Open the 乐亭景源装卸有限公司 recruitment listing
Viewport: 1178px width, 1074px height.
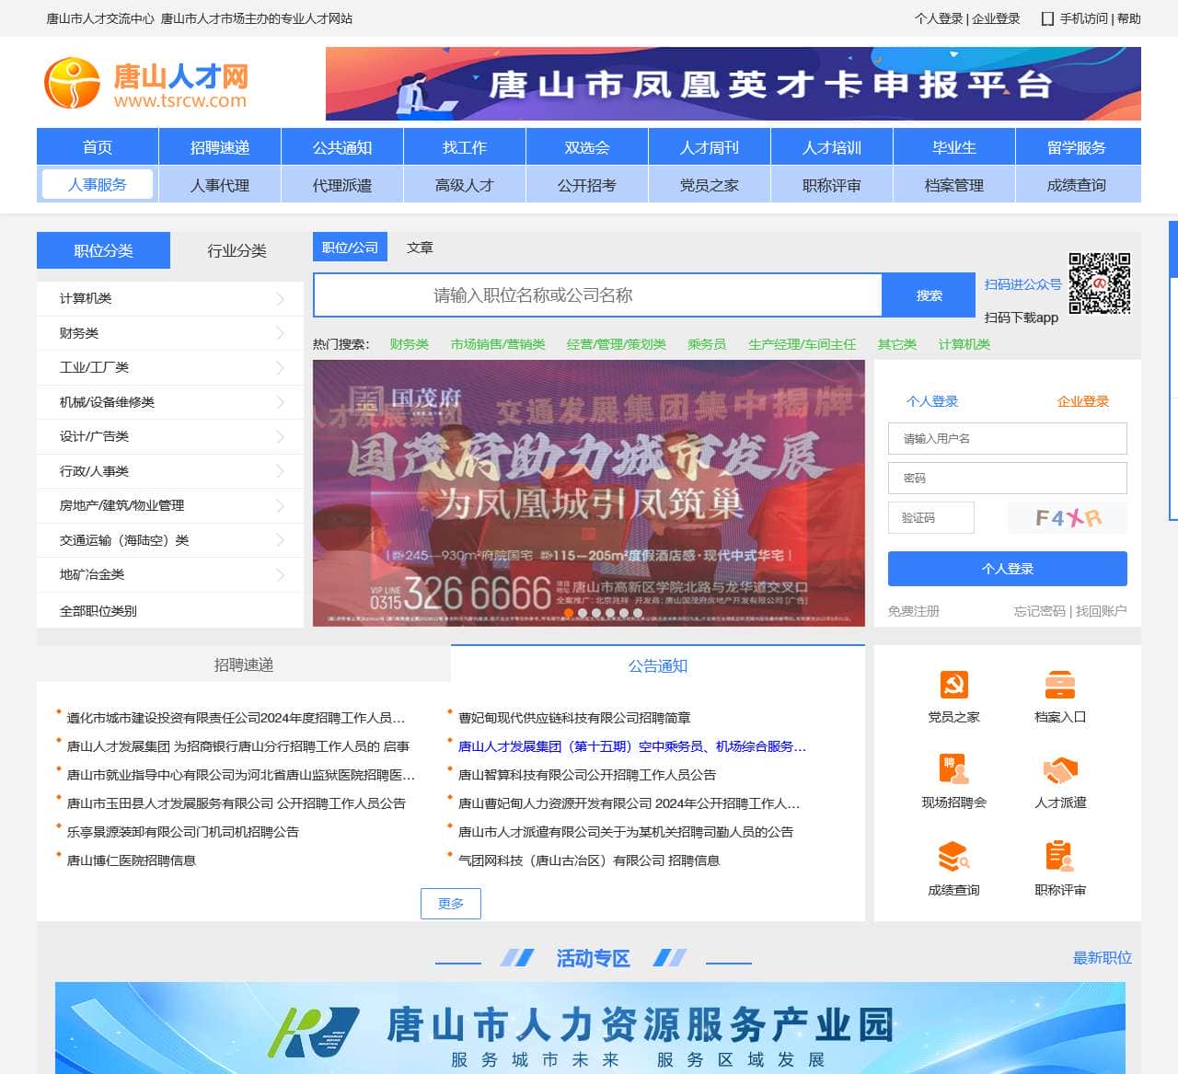[183, 832]
